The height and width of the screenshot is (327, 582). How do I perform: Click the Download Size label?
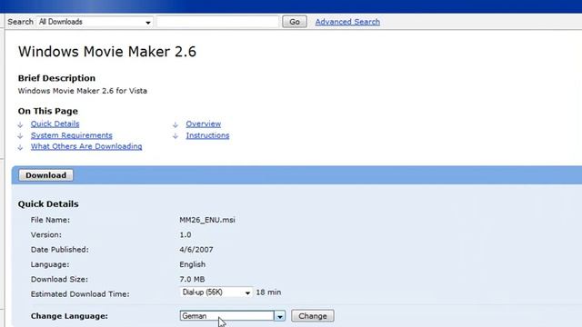point(59,279)
